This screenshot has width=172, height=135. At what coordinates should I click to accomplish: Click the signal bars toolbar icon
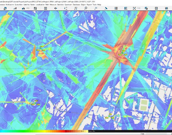tap(15, 8)
